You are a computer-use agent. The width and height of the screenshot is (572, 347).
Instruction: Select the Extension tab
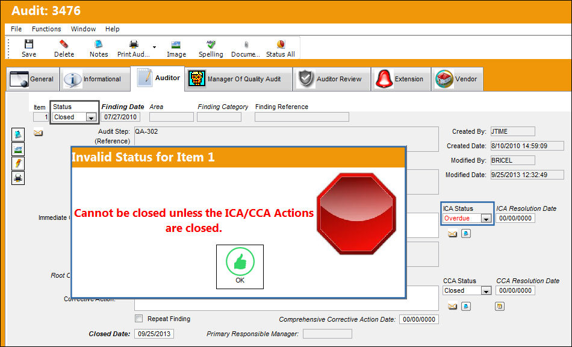401,79
